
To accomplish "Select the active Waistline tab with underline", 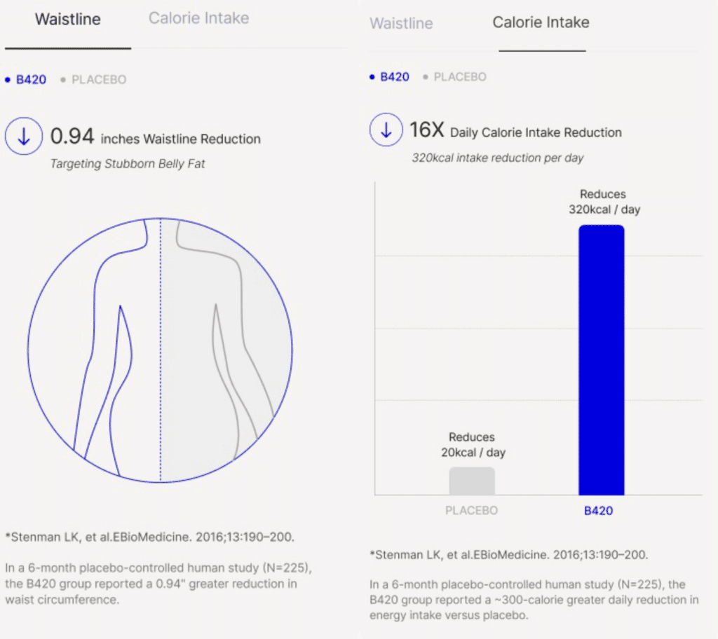I will point(68,19).
